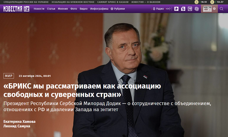Open the Channel 5 icon
The width and height of the screenshot is (228, 137).
[x=183, y=9]
